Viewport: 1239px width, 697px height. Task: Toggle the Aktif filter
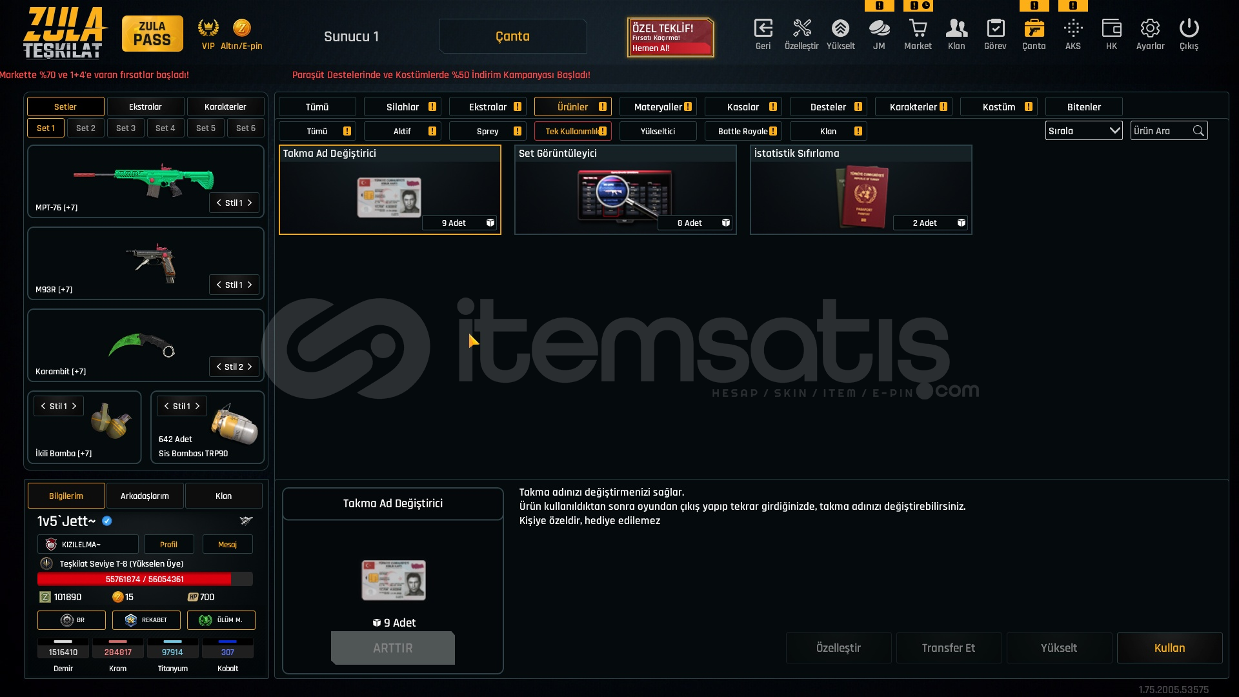click(x=402, y=131)
